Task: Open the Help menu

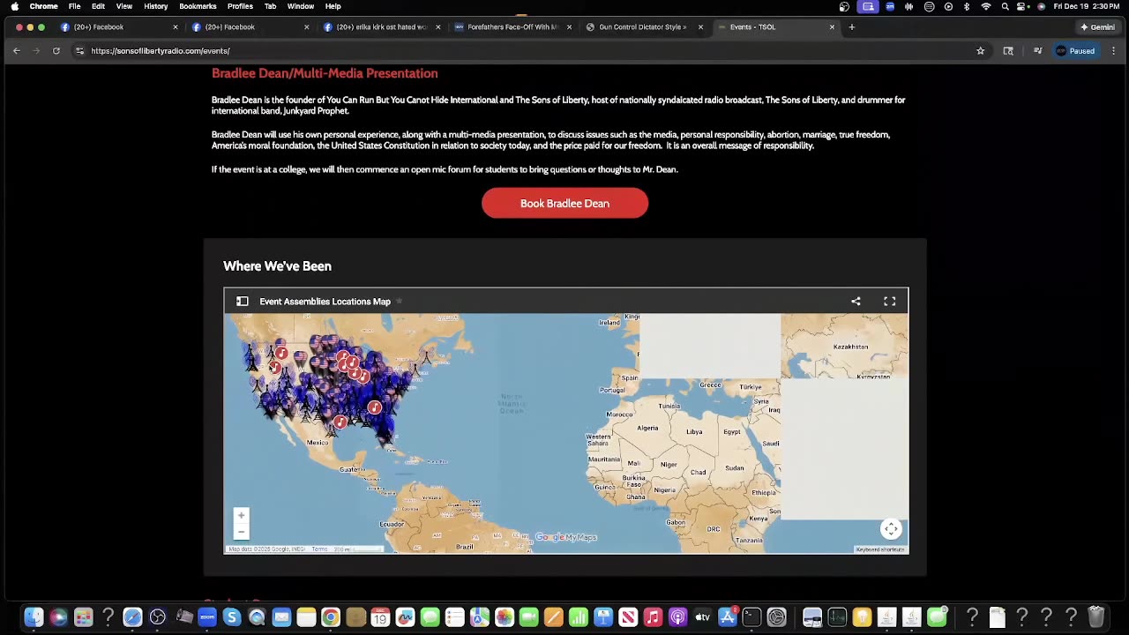Action: click(x=333, y=6)
